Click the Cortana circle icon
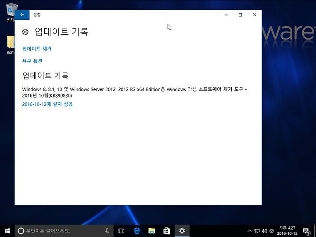 [x=21, y=231]
